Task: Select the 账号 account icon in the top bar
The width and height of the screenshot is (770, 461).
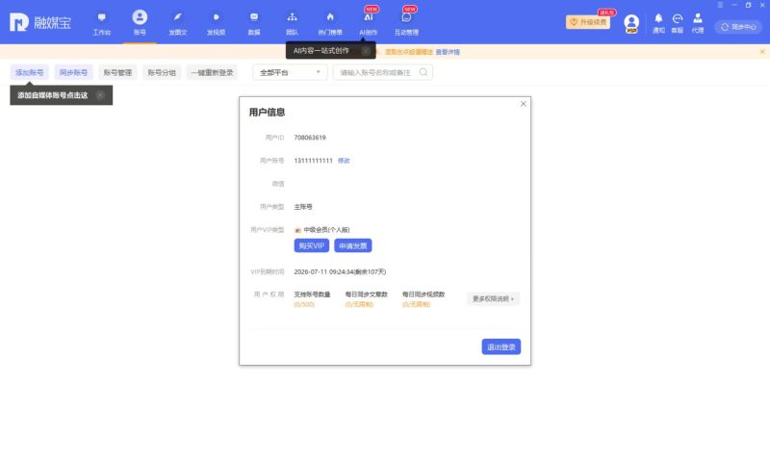Action: [x=140, y=23]
